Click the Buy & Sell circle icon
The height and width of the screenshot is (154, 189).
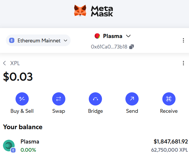point(22,99)
